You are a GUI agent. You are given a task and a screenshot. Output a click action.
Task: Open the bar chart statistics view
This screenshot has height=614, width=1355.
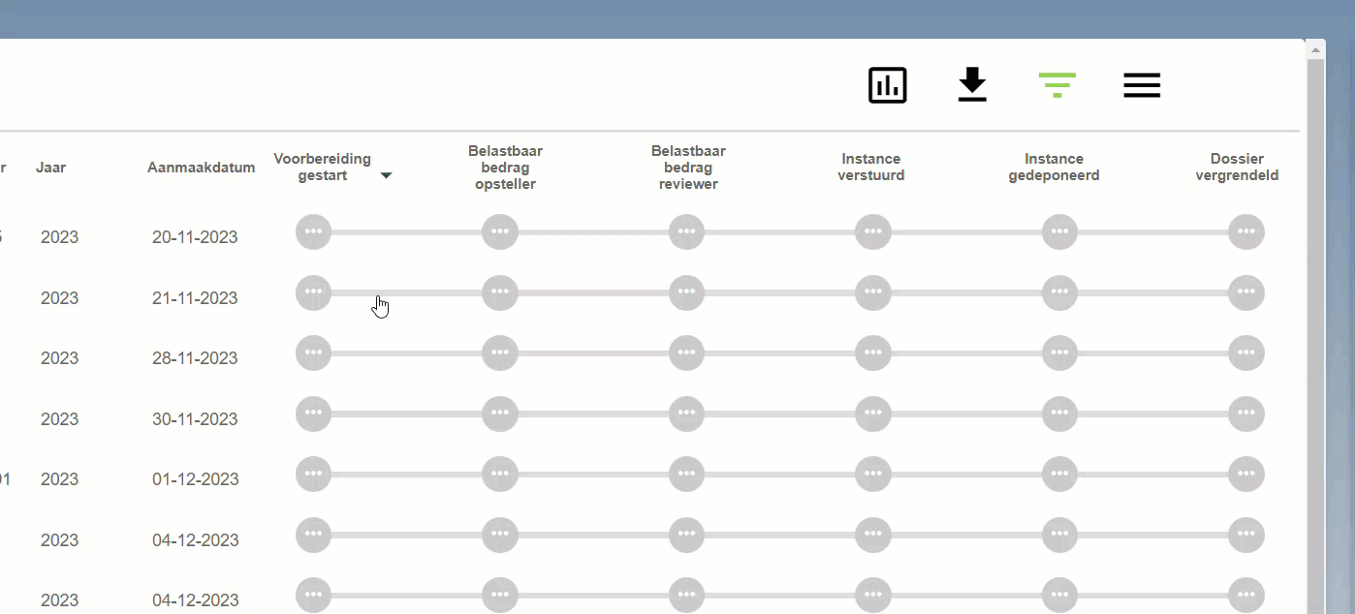click(887, 85)
